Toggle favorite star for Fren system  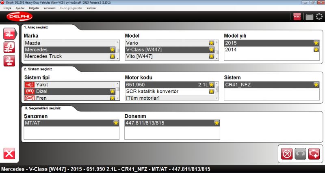point(113,98)
